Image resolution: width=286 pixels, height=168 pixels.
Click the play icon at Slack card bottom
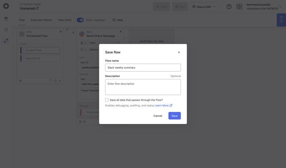(x=85, y=122)
